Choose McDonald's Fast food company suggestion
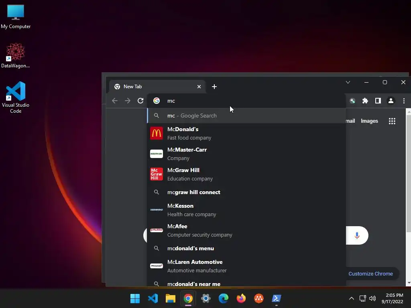 [x=246, y=133]
